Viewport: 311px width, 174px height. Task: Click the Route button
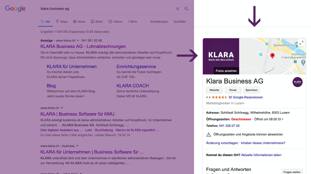(x=233, y=90)
